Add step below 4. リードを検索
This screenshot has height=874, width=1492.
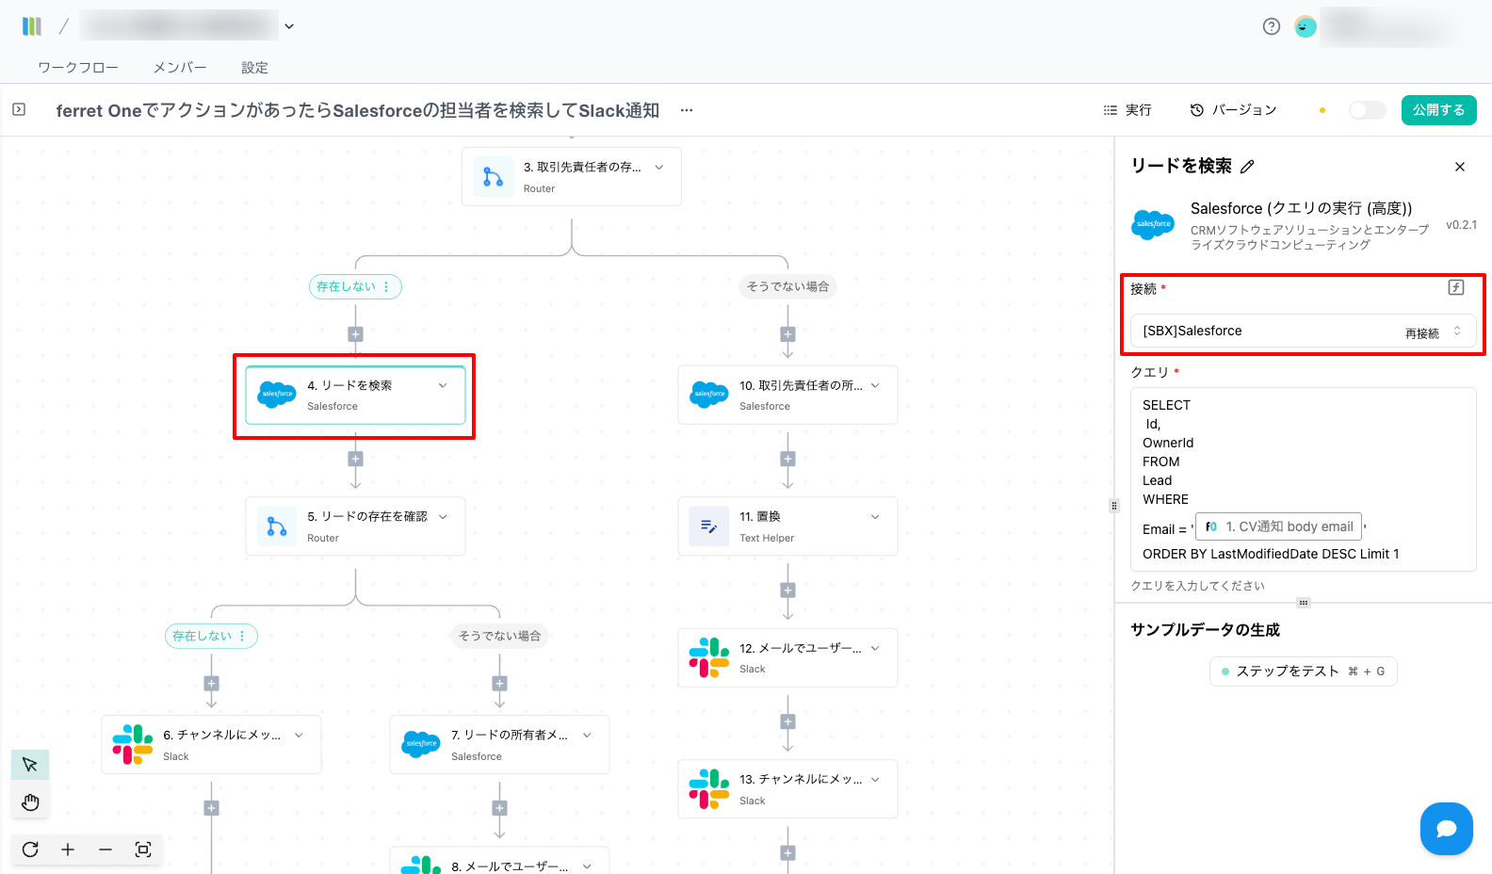tap(355, 459)
